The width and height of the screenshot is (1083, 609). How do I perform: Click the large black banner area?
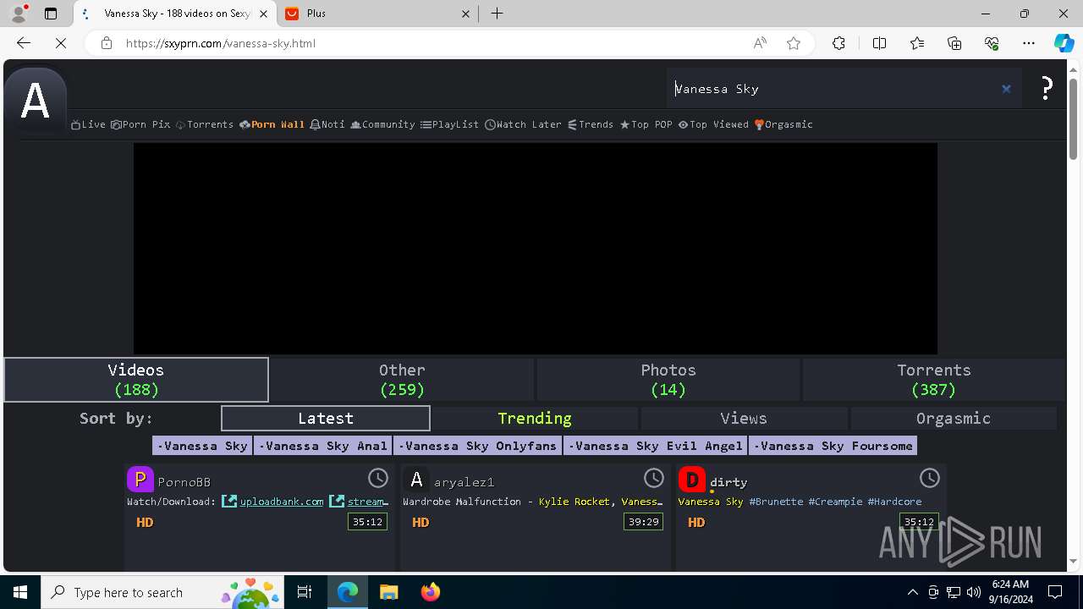[536, 249]
